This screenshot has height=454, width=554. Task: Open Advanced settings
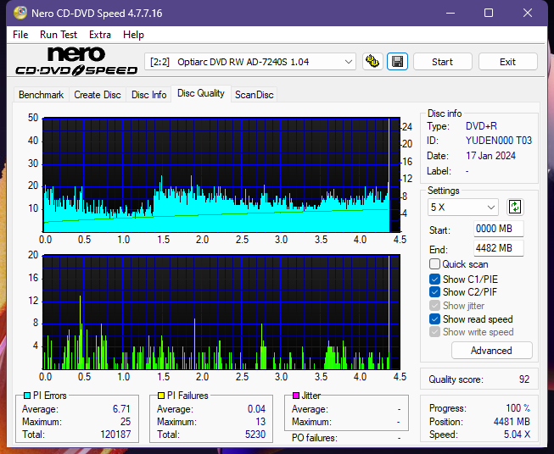[491, 351]
